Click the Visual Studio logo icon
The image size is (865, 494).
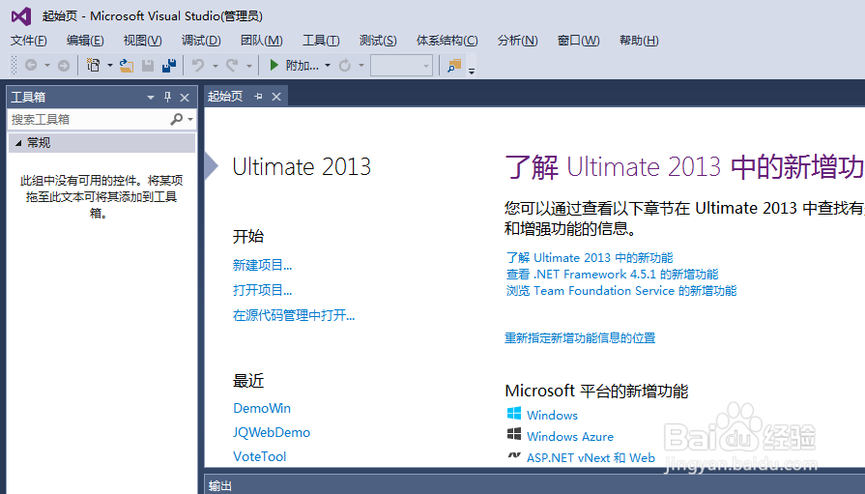(21, 16)
